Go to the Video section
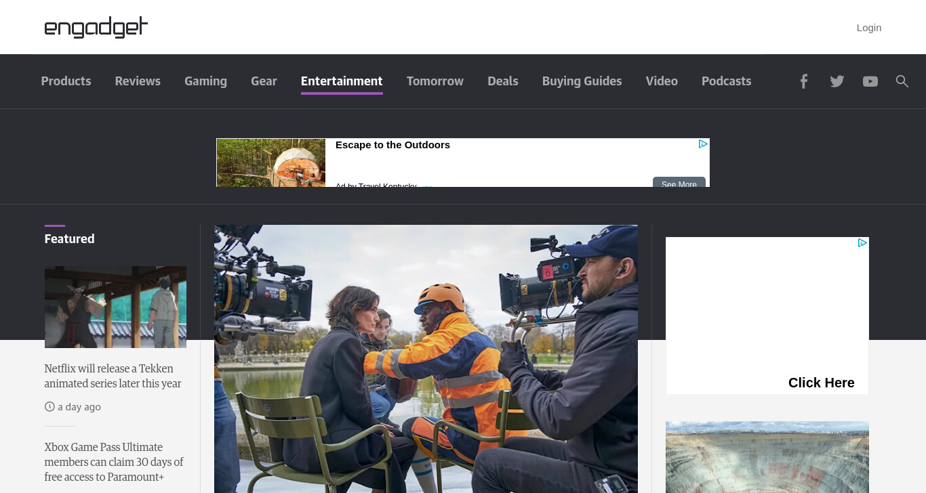The image size is (926, 493). [x=662, y=81]
